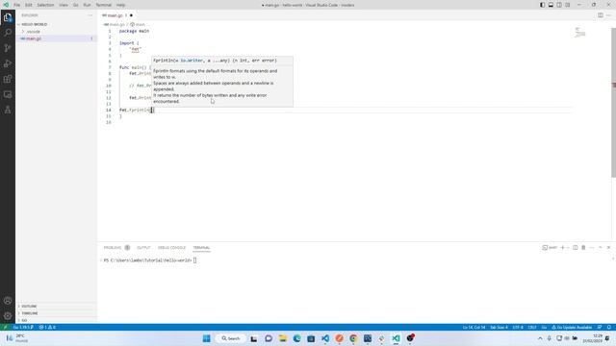The width and height of the screenshot is (616, 346).
Task: Click the remote window status bar icon
Action: point(5,327)
